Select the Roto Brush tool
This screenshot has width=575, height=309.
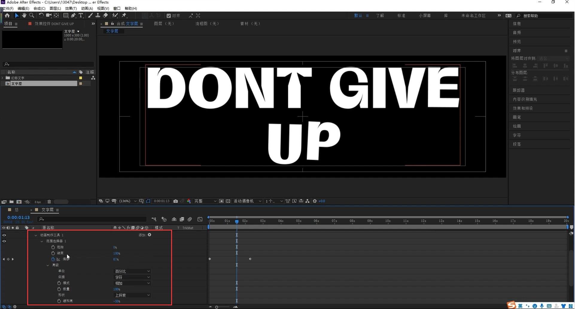click(x=115, y=16)
